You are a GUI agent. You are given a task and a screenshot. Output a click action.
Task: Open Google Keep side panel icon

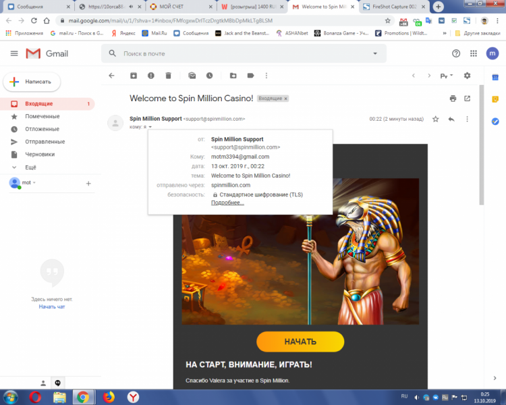point(495,99)
